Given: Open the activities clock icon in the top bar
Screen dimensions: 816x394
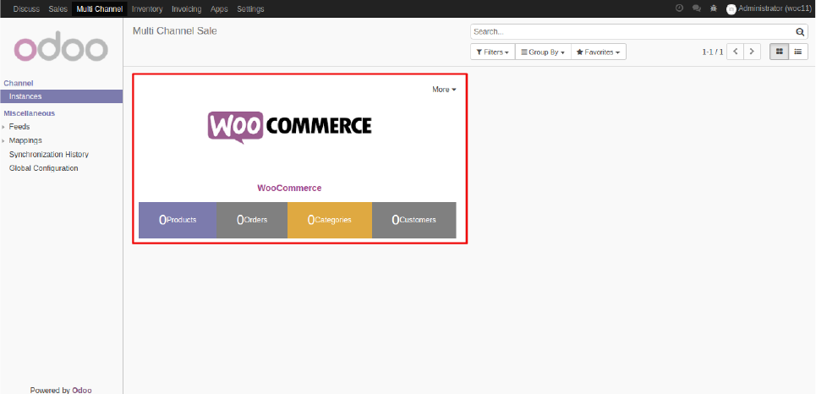Looking at the screenshot, I should (679, 8).
